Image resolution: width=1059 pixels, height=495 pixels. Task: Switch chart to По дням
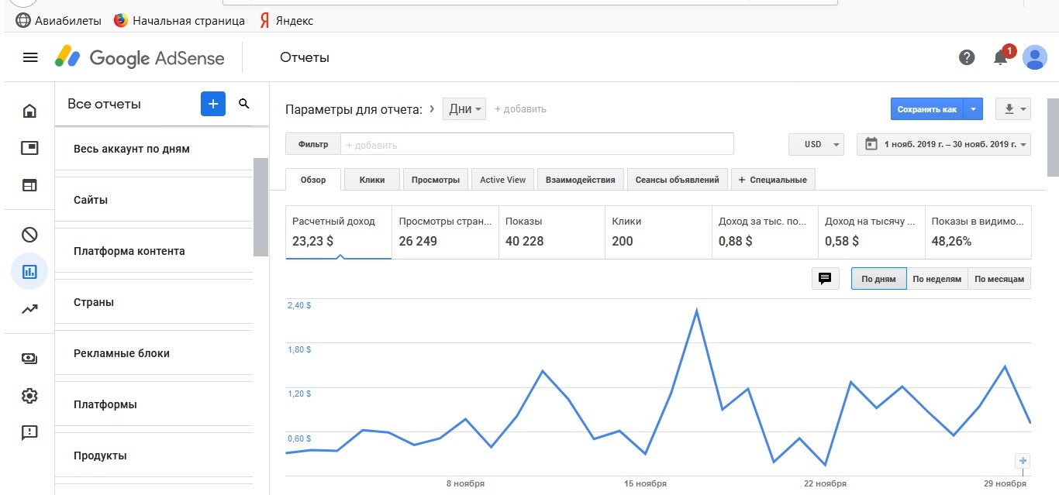(878, 279)
